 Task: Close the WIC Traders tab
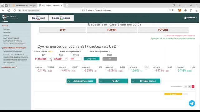(x=61, y=5)
